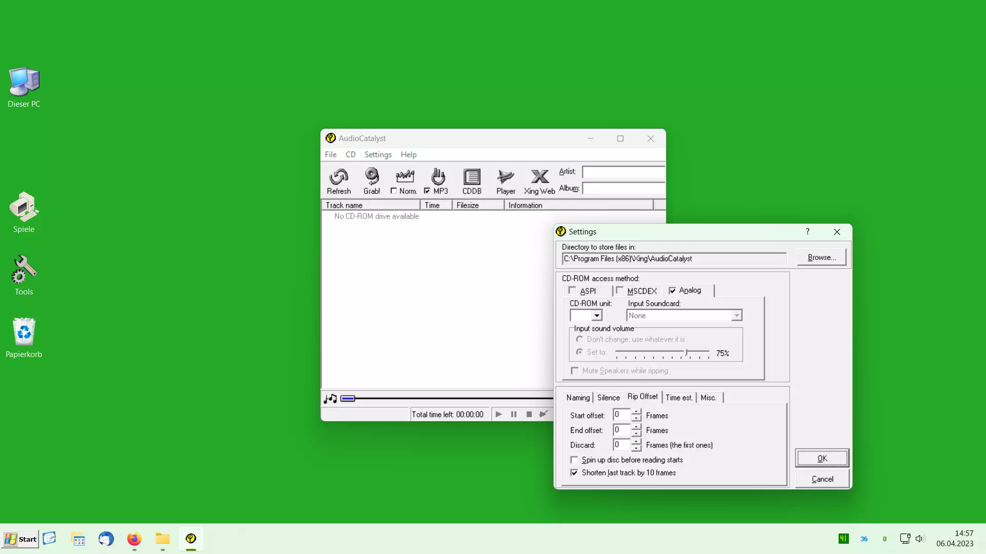Enable Spin up disc before reading starts
986x554 pixels.
pyautogui.click(x=574, y=460)
